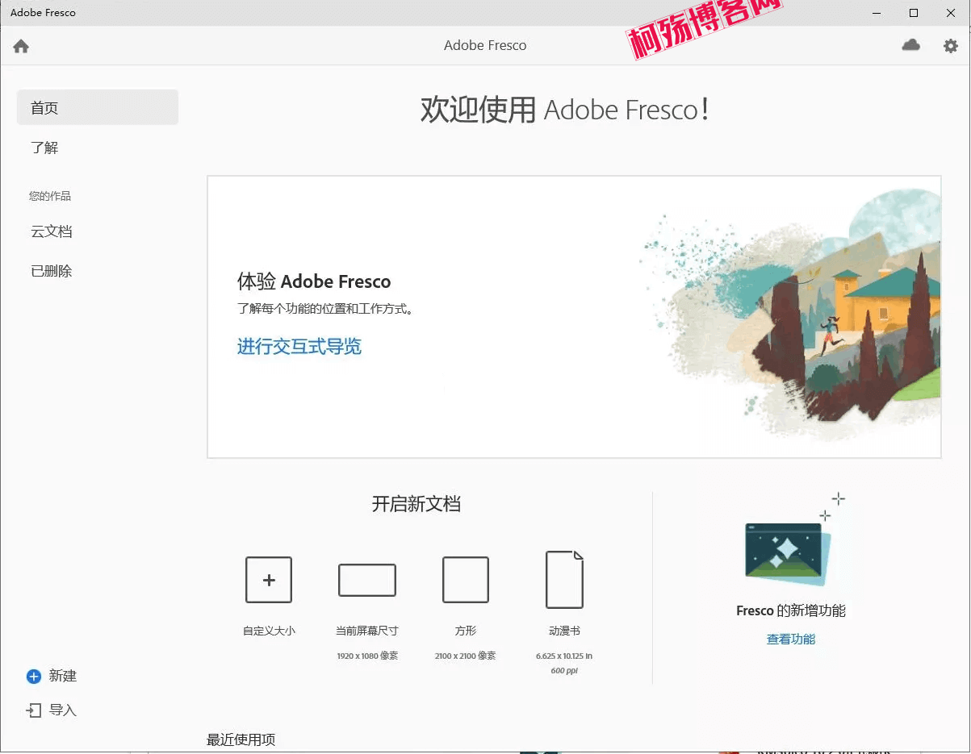Viewport: 971px width, 754px height.
Task: Follow the 查看功能 link
Action: (x=791, y=639)
